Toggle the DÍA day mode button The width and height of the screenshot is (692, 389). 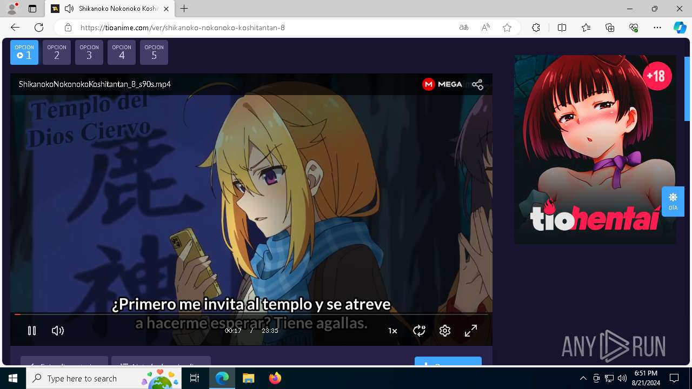click(673, 201)
